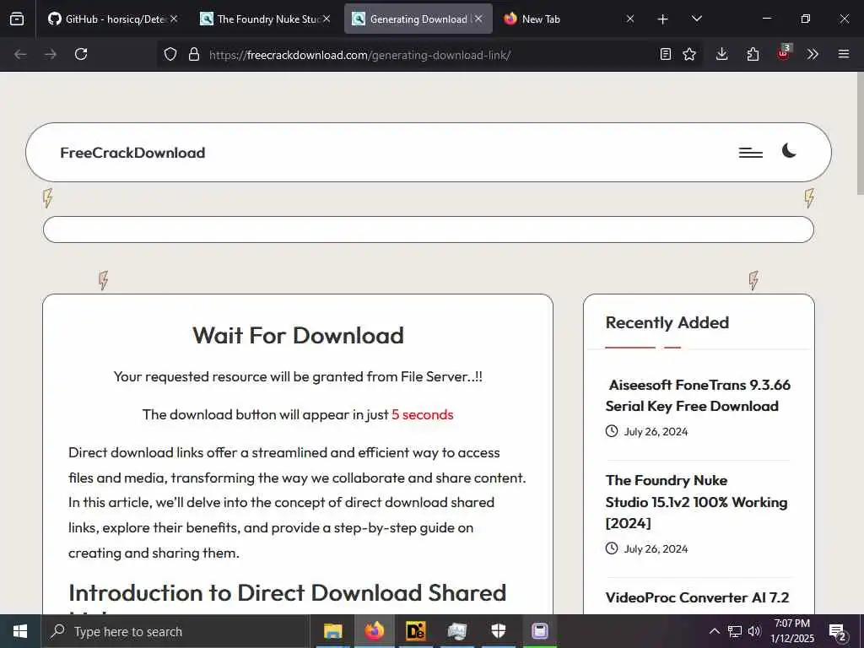Select the Generating Download tab

coord(418,19)
